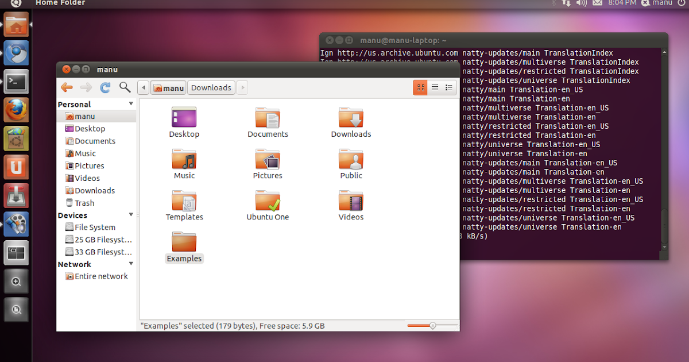Open Ubuntu Software Center from launcher

(16, 138)
